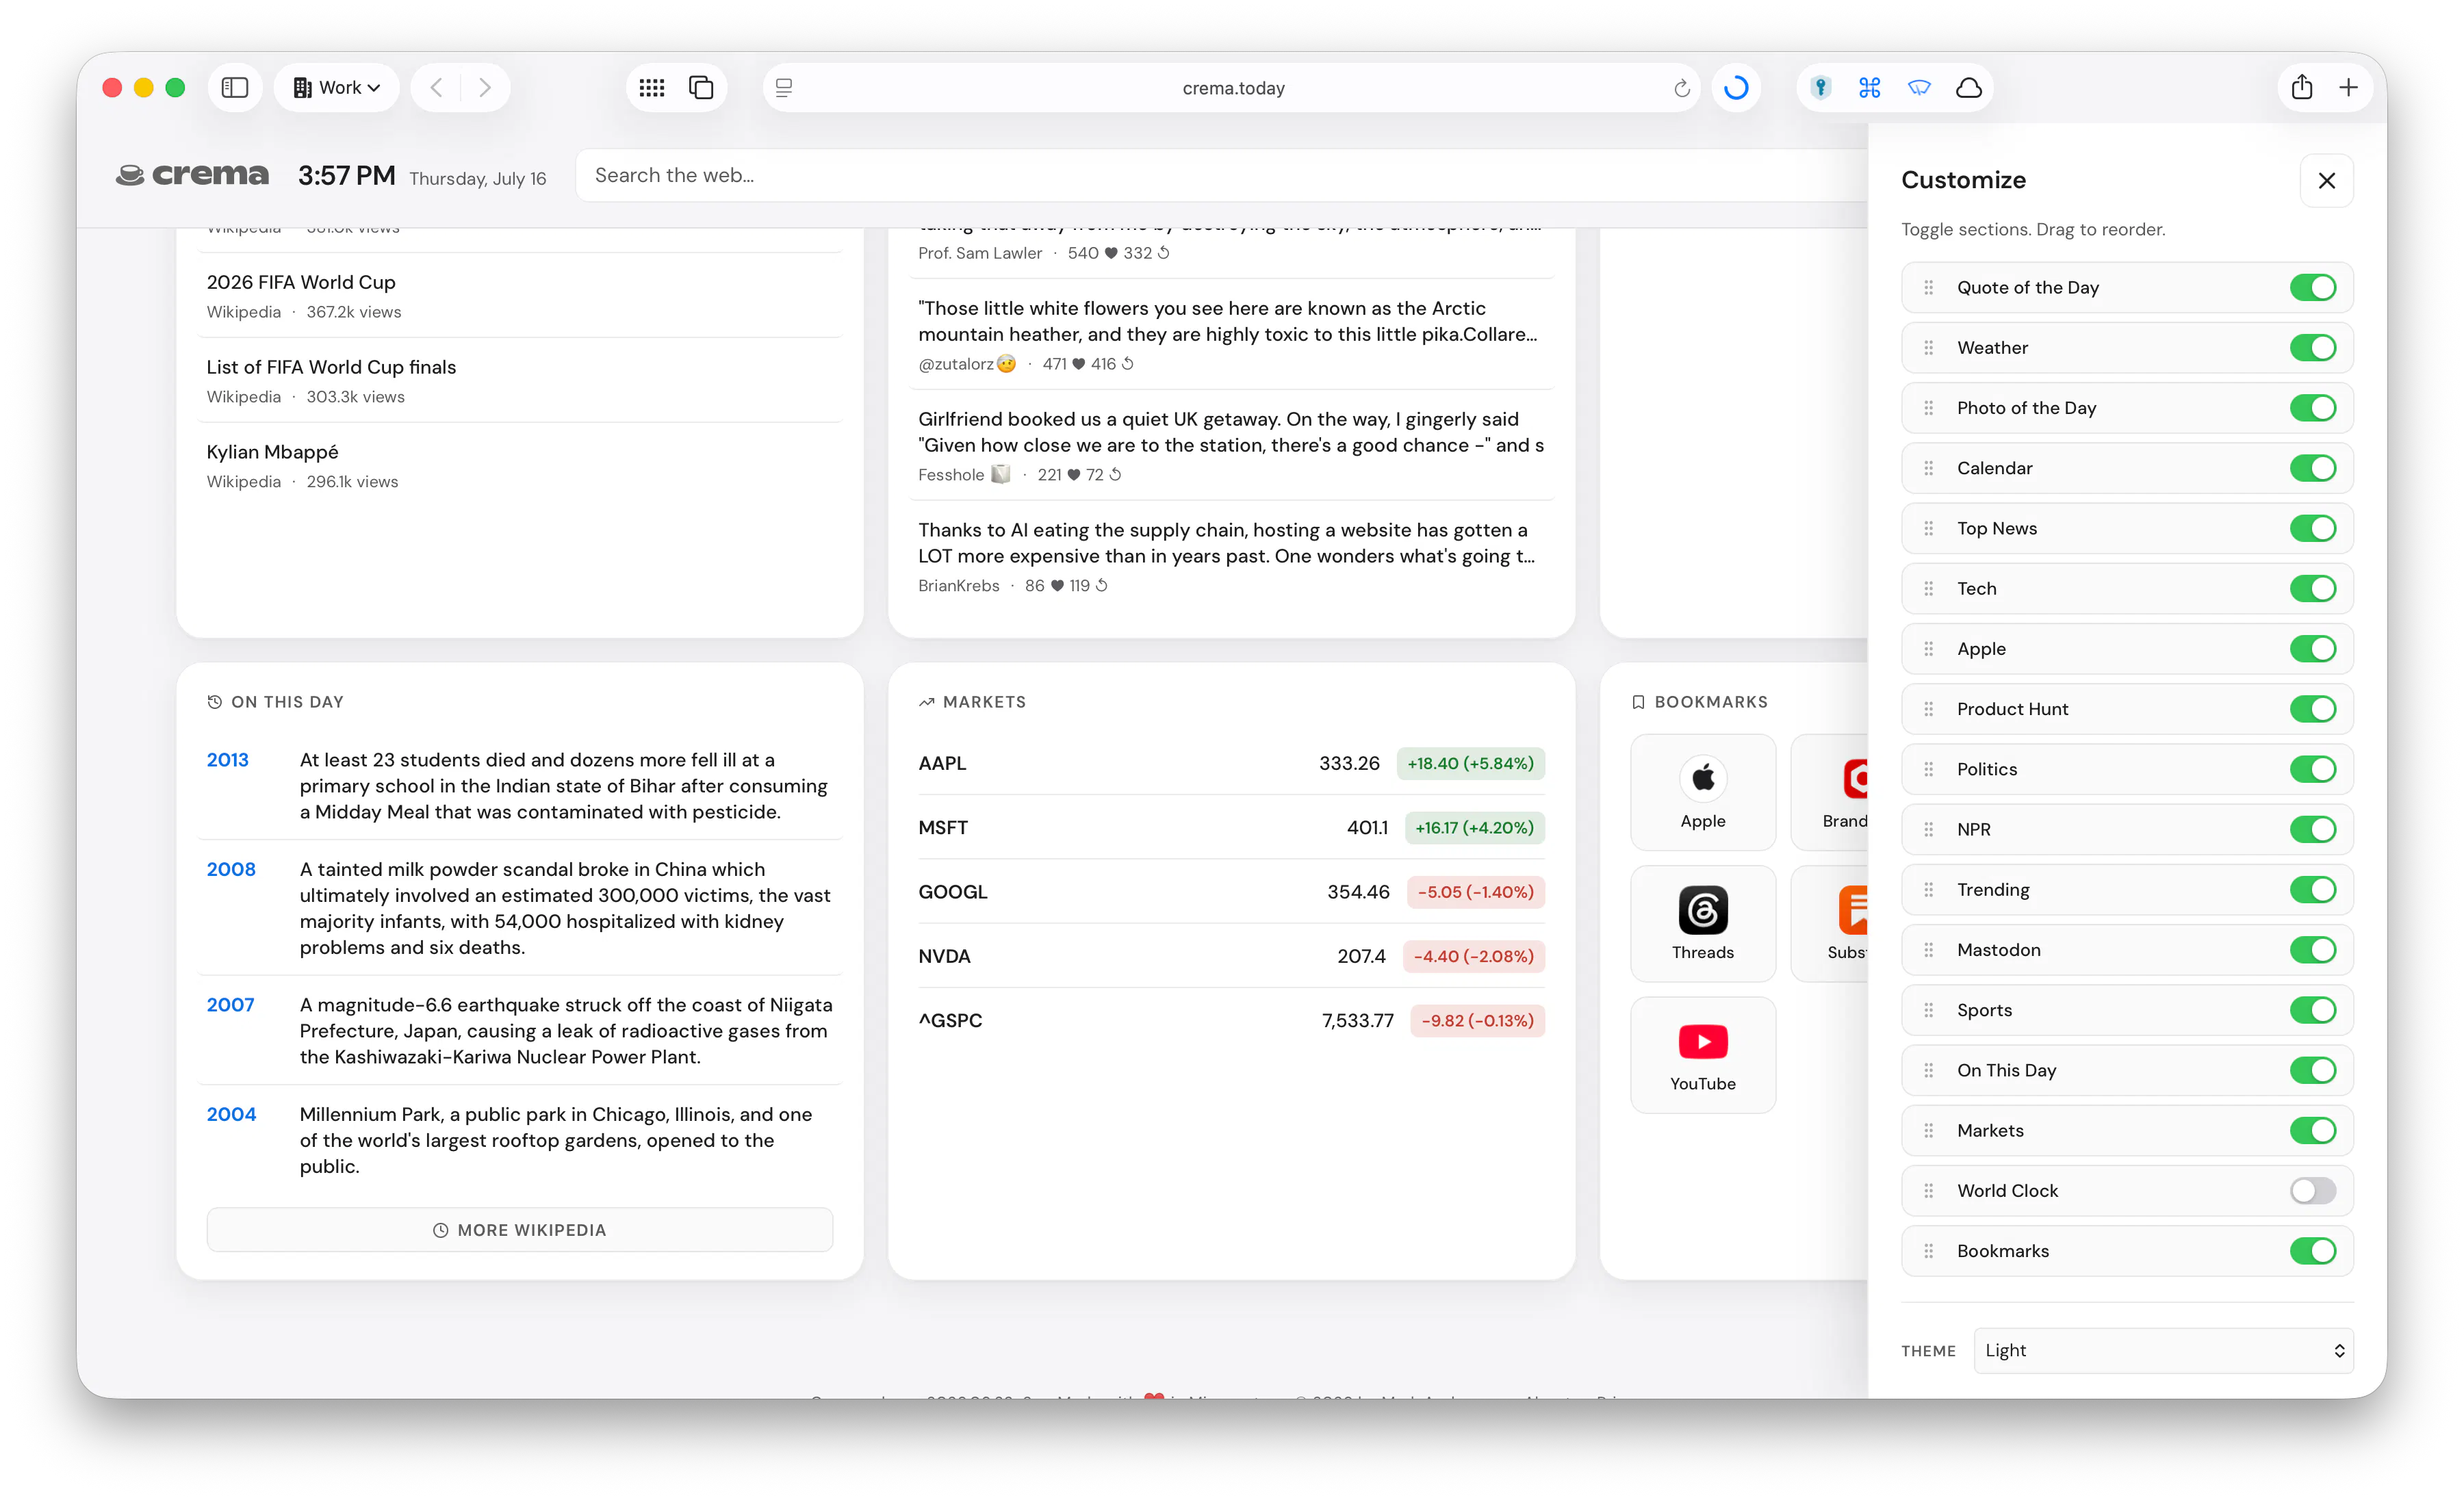This screenshot has width=2464, height=1500.
Task: Click the 3:57 PM clock text
Action: (x=346, y=176)
